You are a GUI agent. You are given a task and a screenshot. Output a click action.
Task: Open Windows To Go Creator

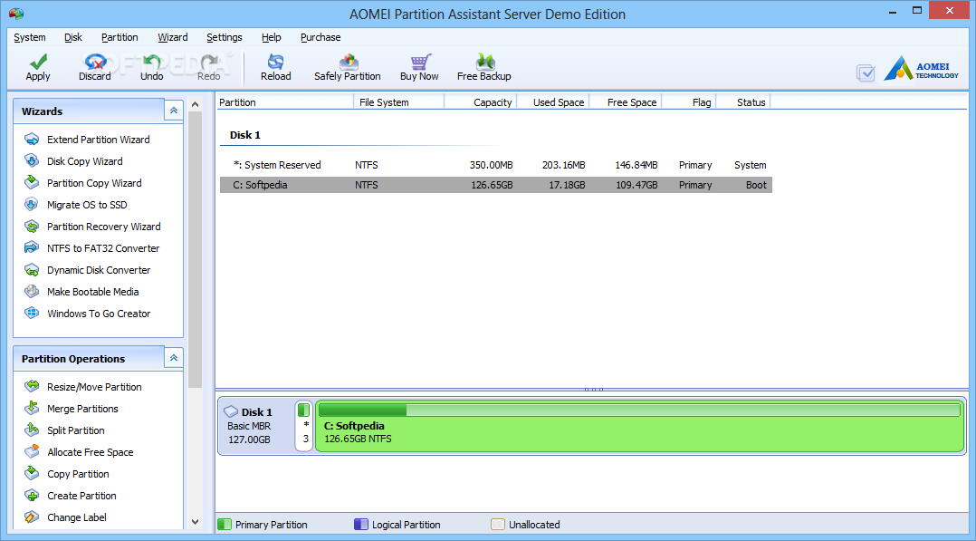coord(99,314)
